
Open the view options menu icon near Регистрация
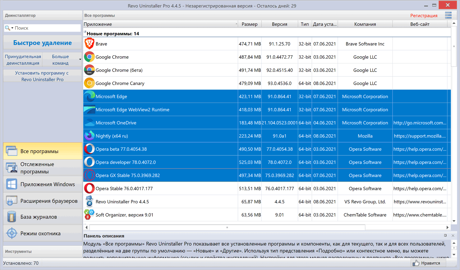[448, 15]
